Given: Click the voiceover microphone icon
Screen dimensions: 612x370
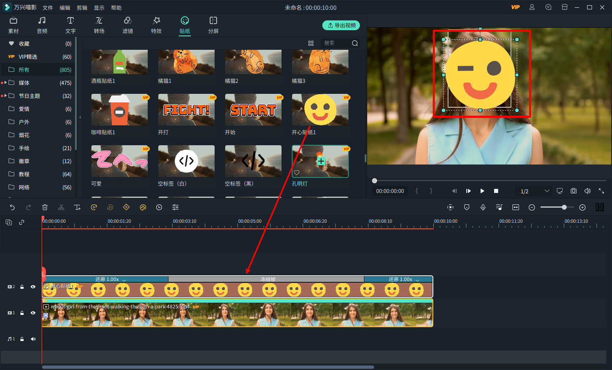Looking at the screenshot, I should (x=483, y=208).
